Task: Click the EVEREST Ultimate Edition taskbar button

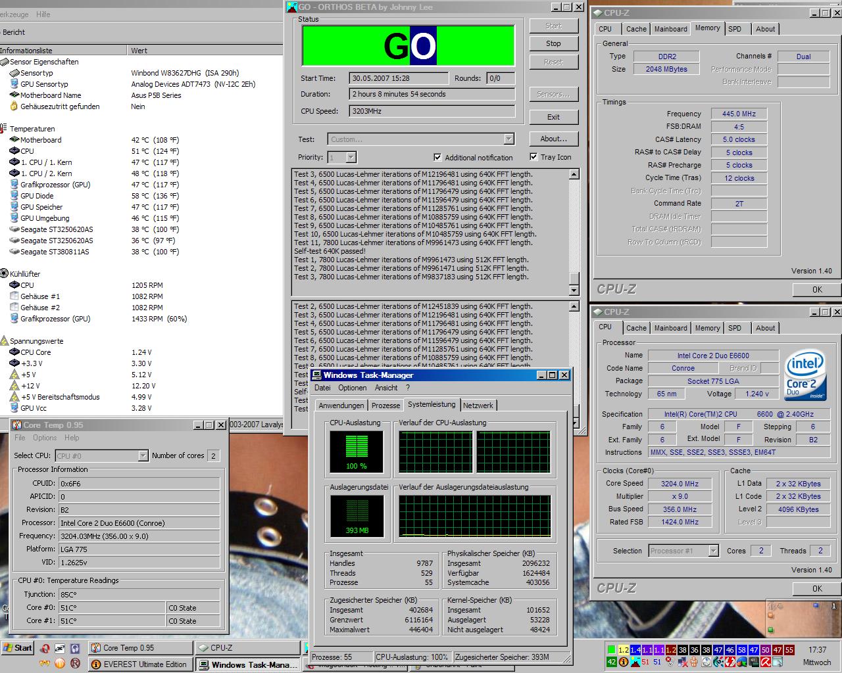Action: [x=141, y=664]
